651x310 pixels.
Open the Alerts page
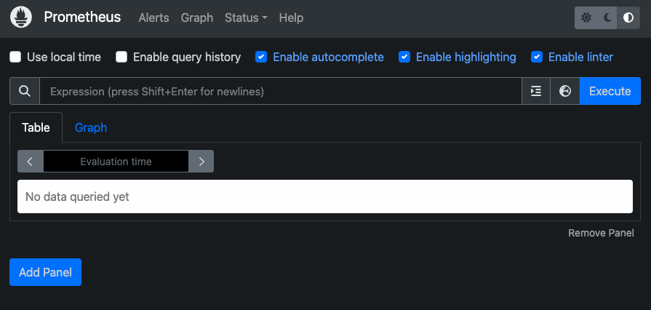pos(153,18)
